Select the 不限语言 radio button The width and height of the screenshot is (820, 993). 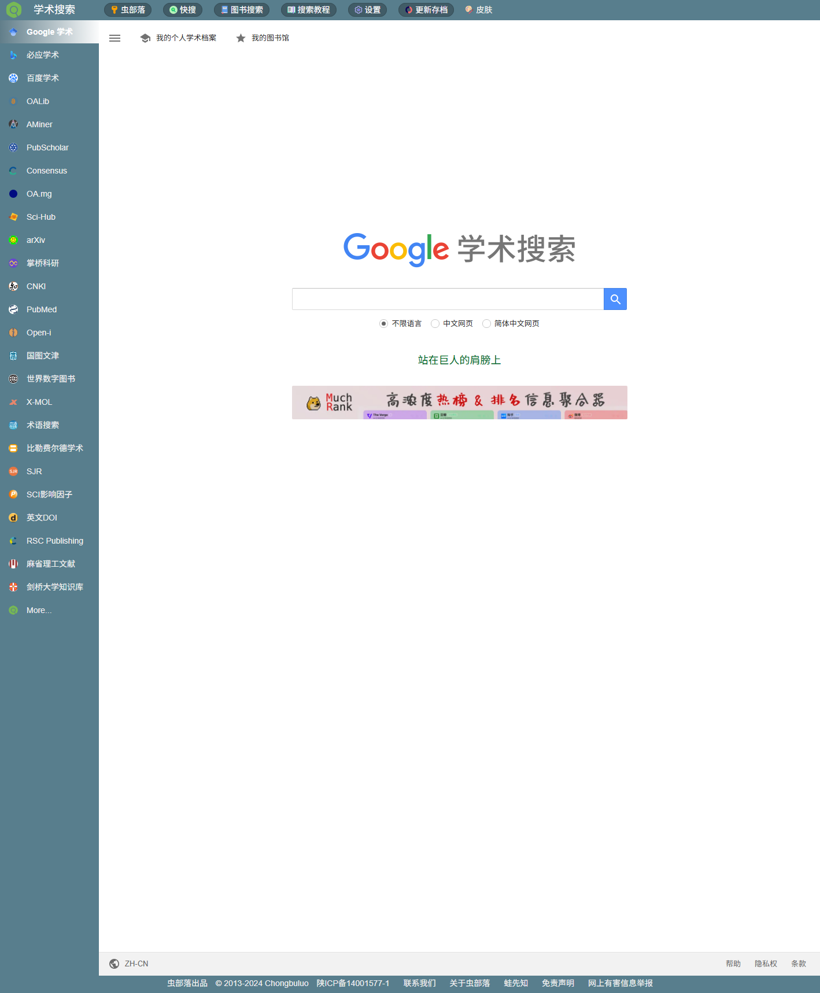tap(383, 324)
